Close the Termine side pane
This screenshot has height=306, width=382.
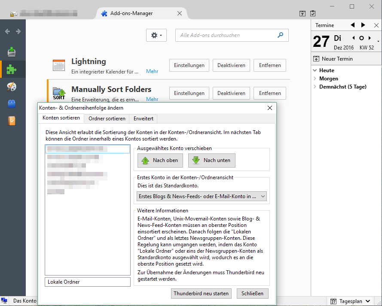click(376, 25)
